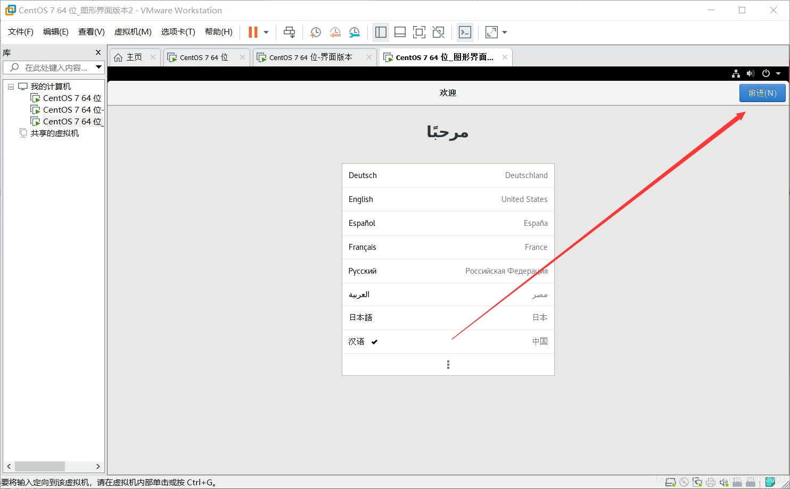Open the 查看(V) menu
The image size is (790, 489).
pyautogui.click(x=92, y=32)
